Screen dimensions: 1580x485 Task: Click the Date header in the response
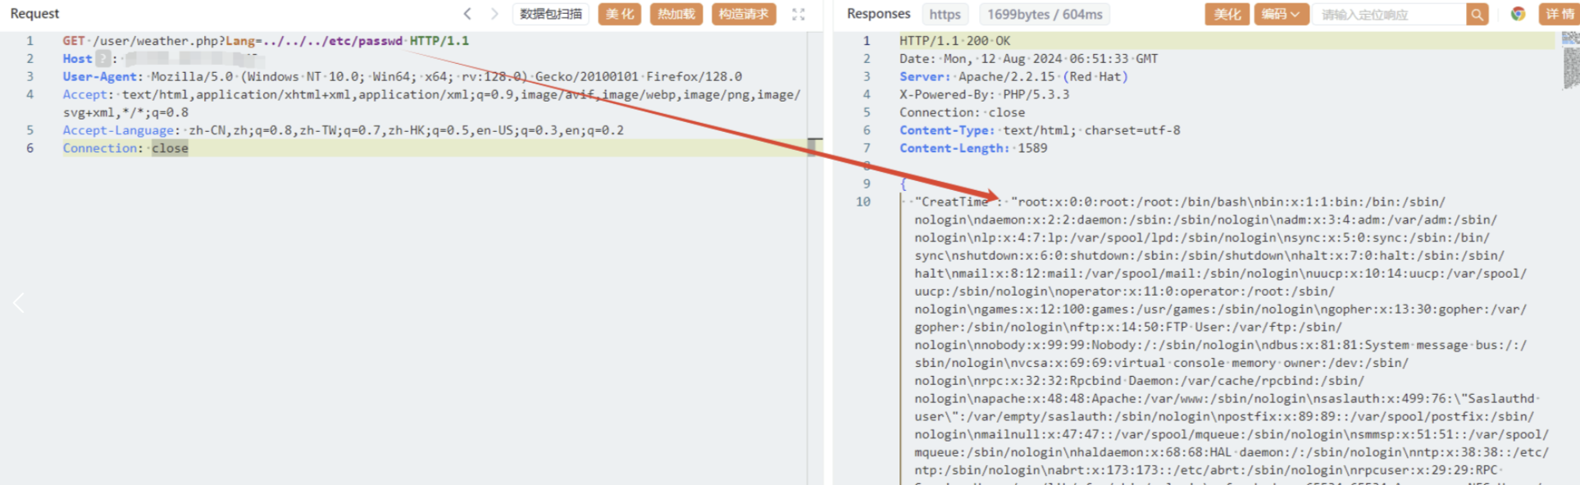(x=1028, y=58)
